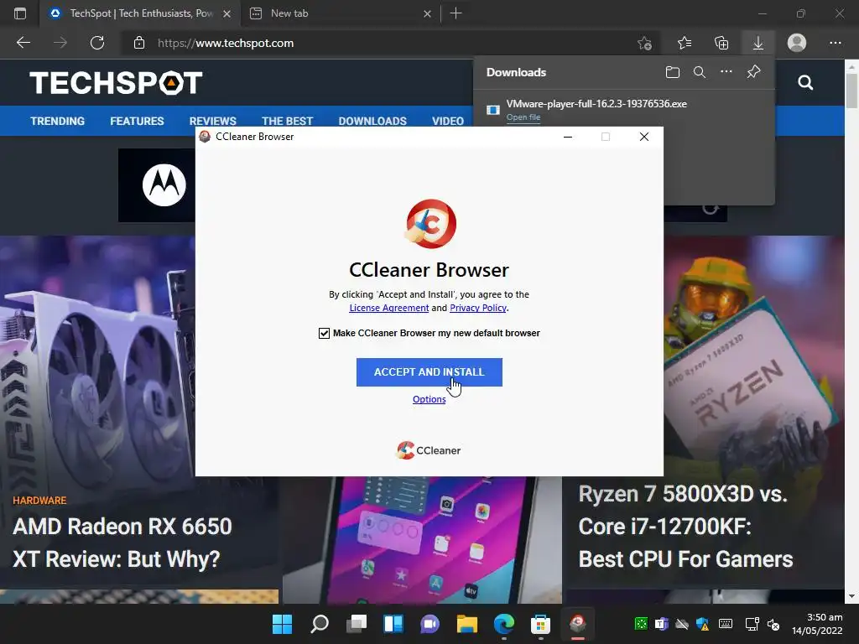Screen dimensions: 859x644
Task: Open touch keyboard tray icon
Action: click(x=726, y=624)
